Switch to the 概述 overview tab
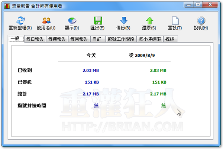 [170, 39]
